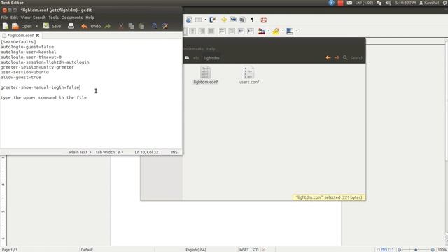448x252 pixels.
Task: Change the Tab Width dropdown in gedit
Action: tap(109, 152)
